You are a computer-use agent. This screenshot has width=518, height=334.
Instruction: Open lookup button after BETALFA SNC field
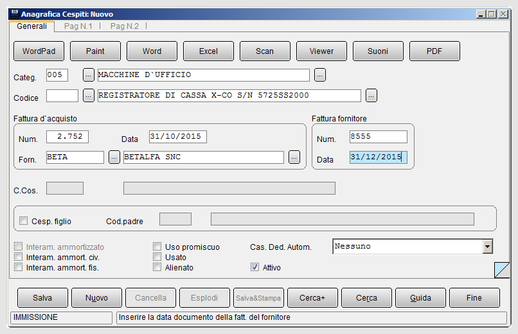294,157
